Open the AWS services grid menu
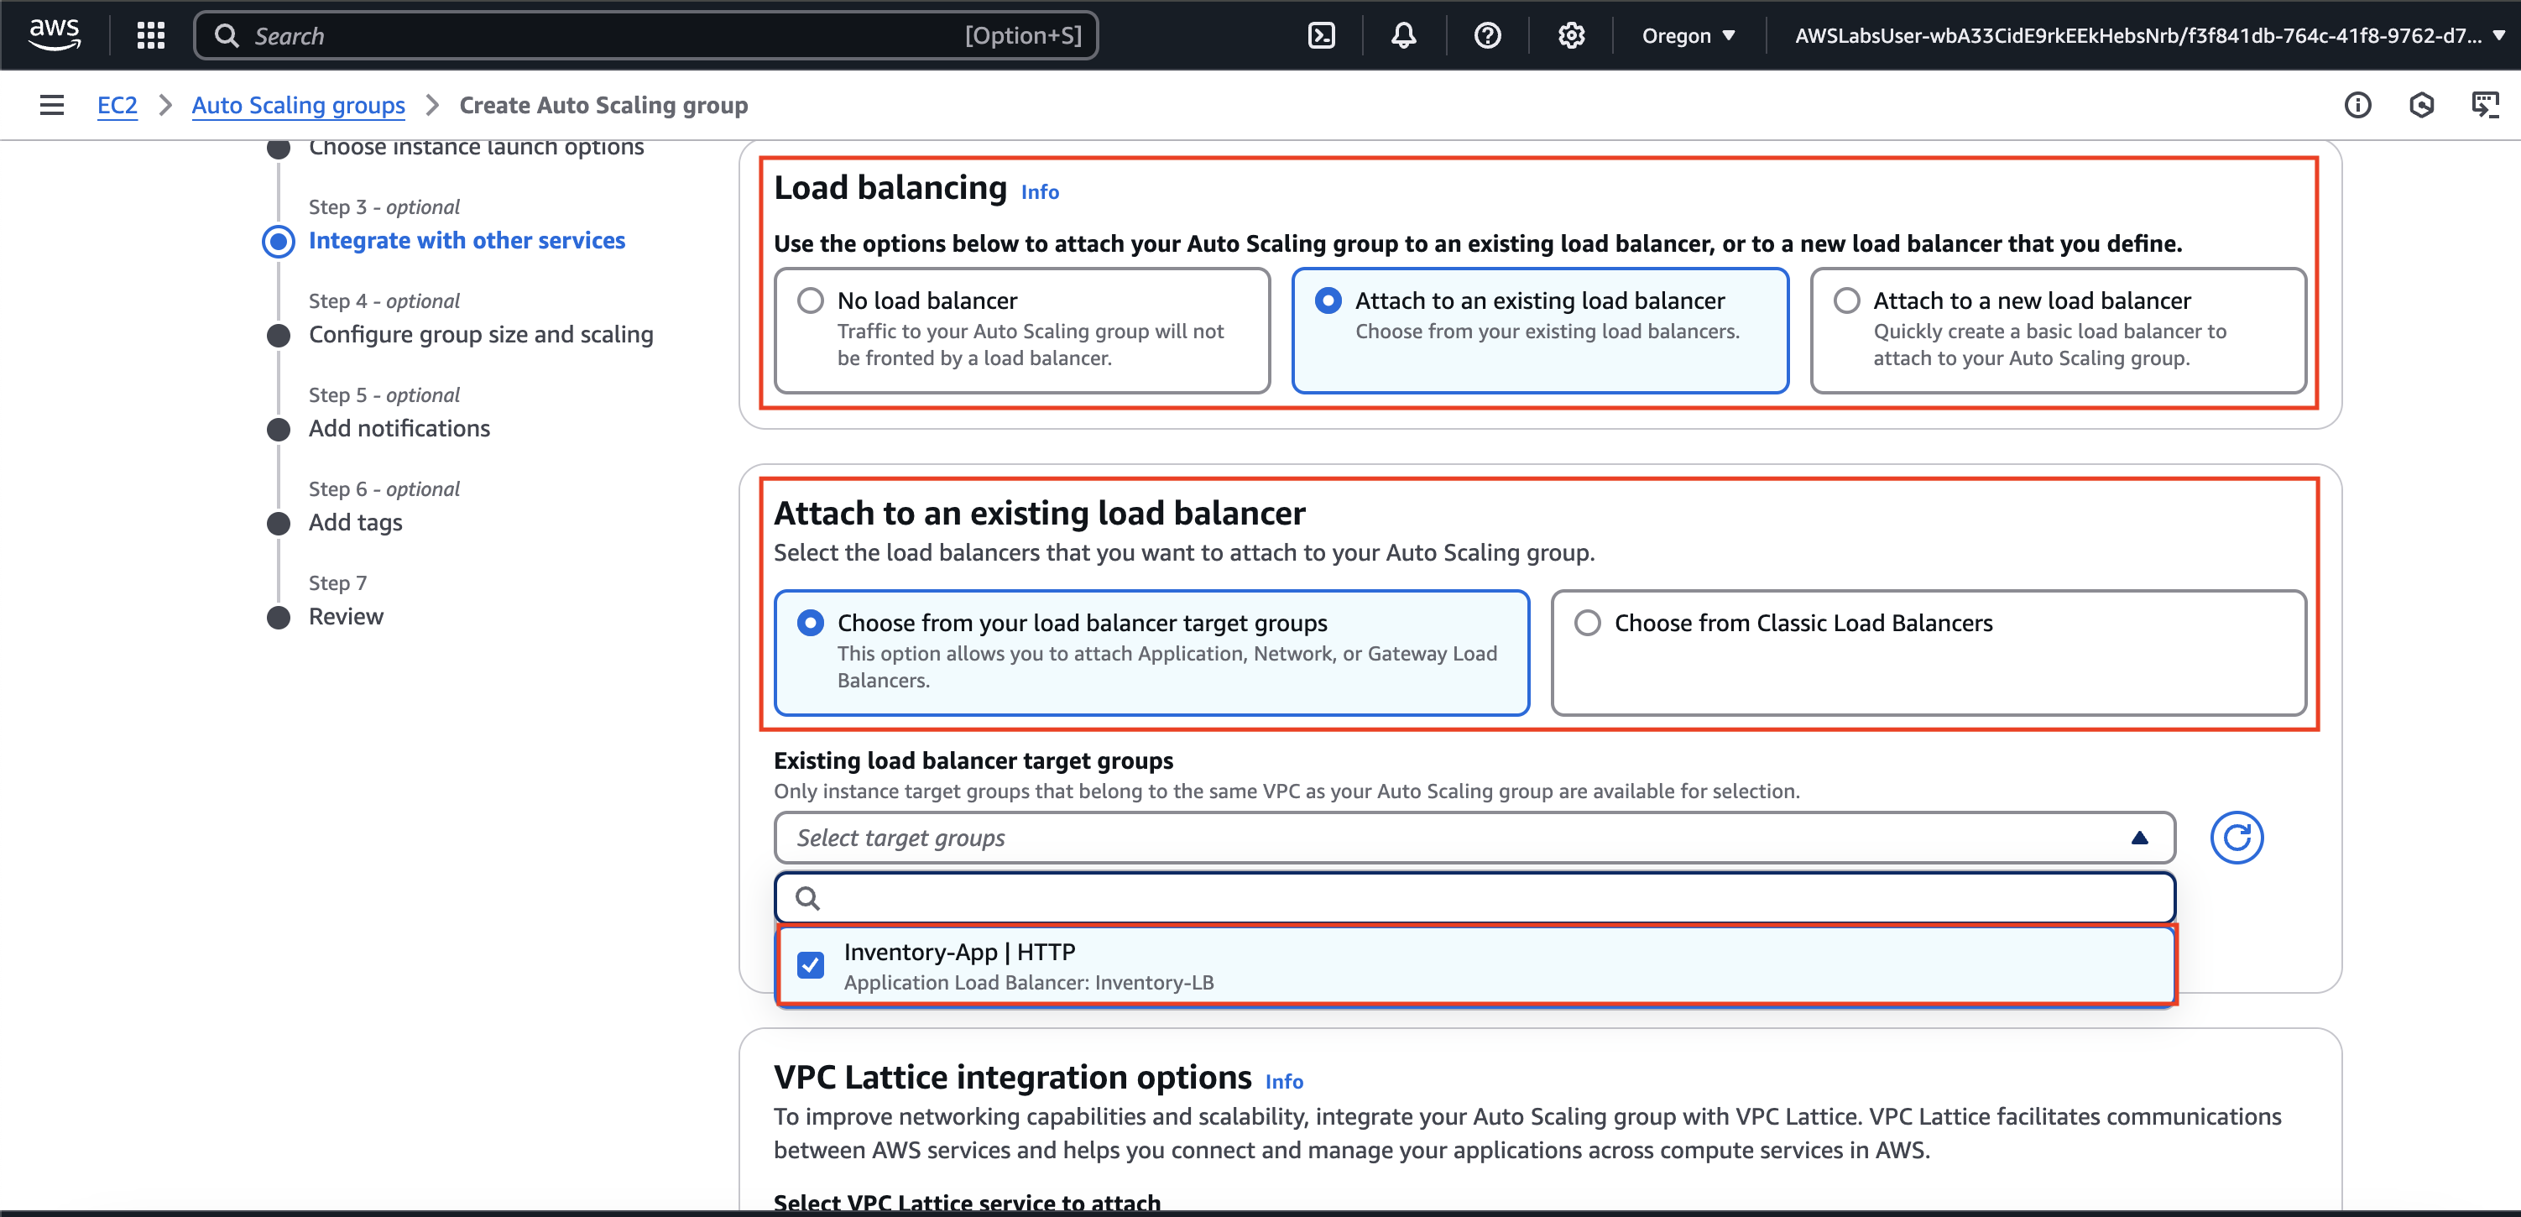The image size is (2521, 1217). pyautogui.click(x=151, y=35)
